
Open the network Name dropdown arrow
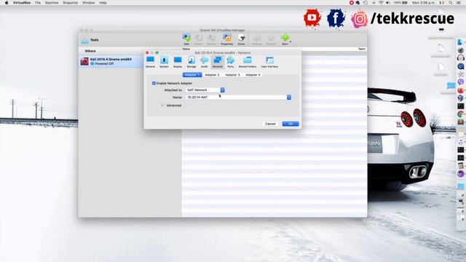pos(289,98)
